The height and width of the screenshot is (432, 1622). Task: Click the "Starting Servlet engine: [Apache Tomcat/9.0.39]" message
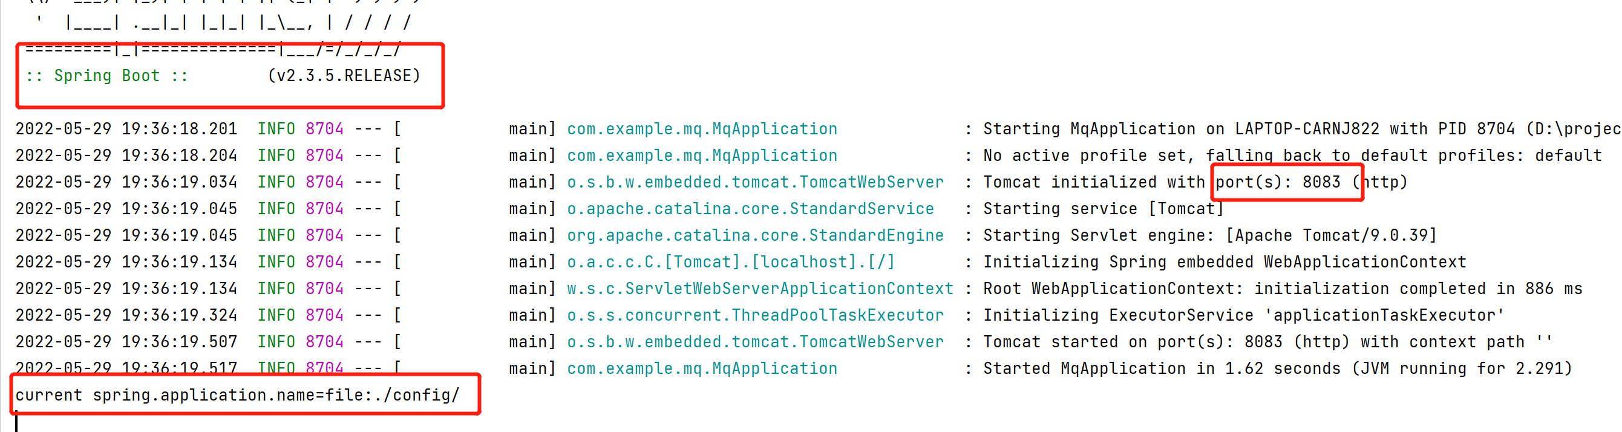[x=1209, y=235]
